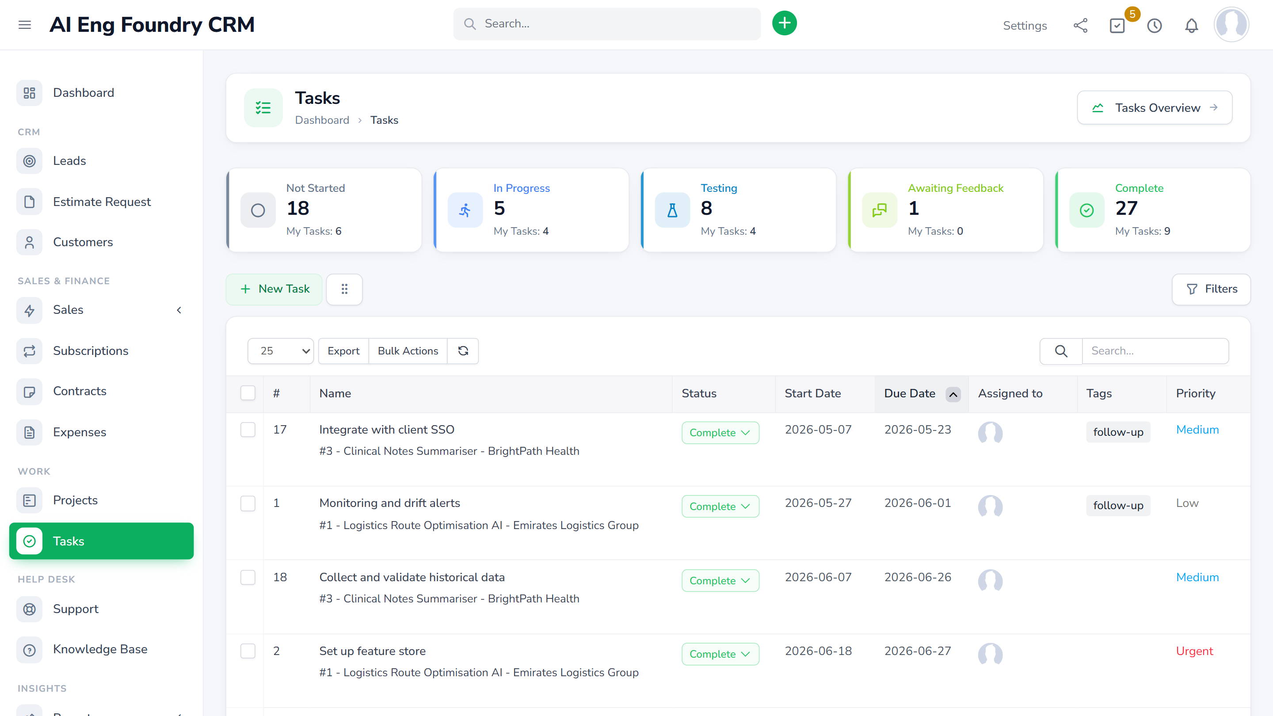Click the refresh table icon
Viewport: 1273px width, 716px height.
point(463,351)
